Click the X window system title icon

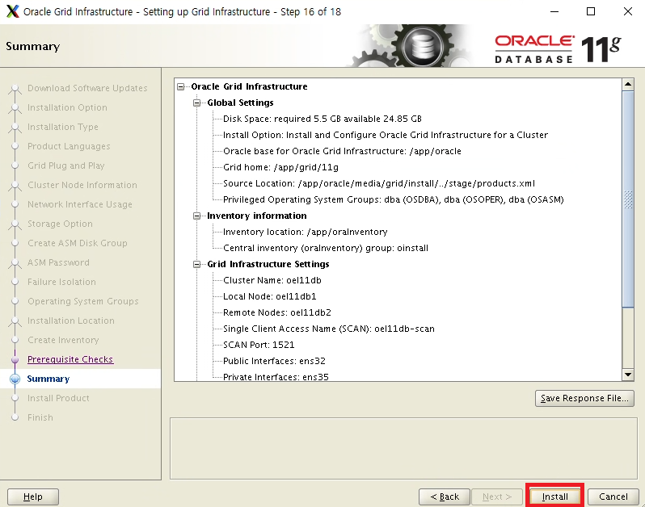click(13, 11)
